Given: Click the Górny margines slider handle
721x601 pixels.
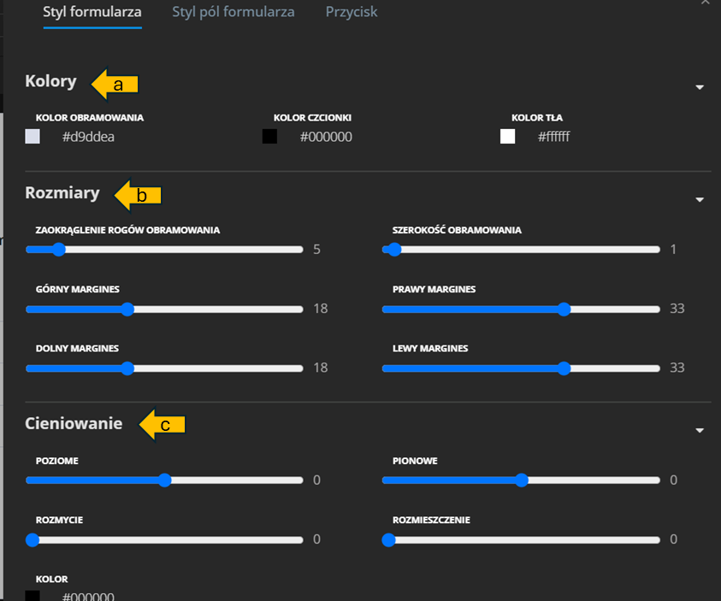Looking at the screenshot, I should click(x=127, y=309).
